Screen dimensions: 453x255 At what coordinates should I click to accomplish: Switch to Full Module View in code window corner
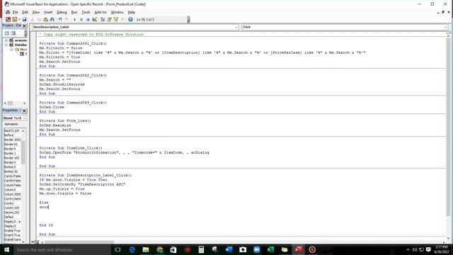point(37,242)
